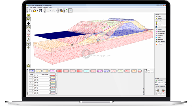This screenshot has height=107, width=192.
Task: Click the assigned soil table scrollbar
Action: (x=56, y=84)
